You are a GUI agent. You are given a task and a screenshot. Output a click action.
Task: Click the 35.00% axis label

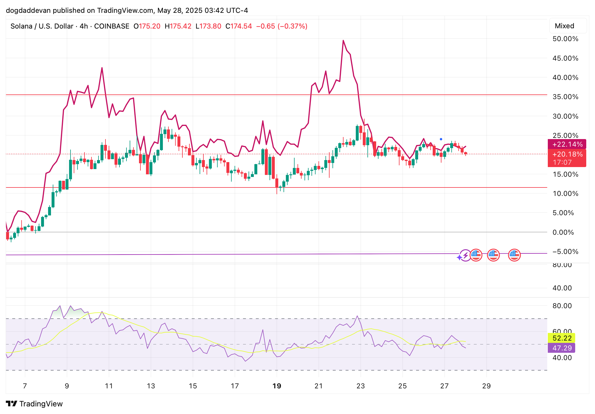(565, 97)
